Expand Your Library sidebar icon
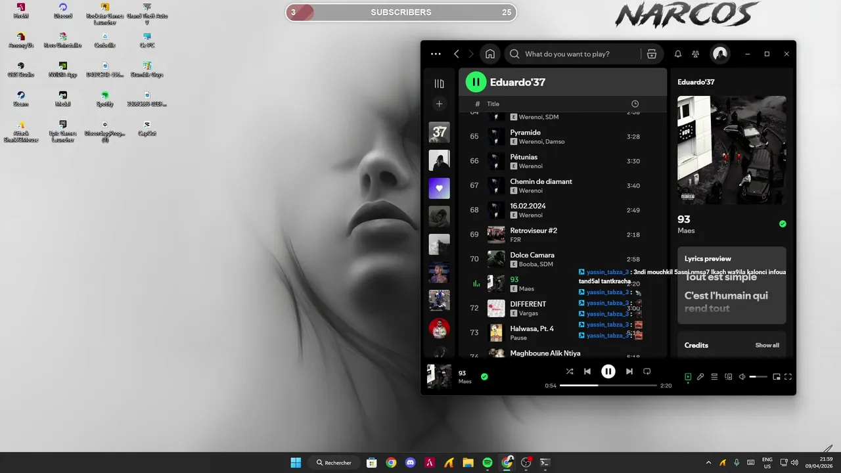Screen dimensions: 841x473 click(x=440, y=83)
